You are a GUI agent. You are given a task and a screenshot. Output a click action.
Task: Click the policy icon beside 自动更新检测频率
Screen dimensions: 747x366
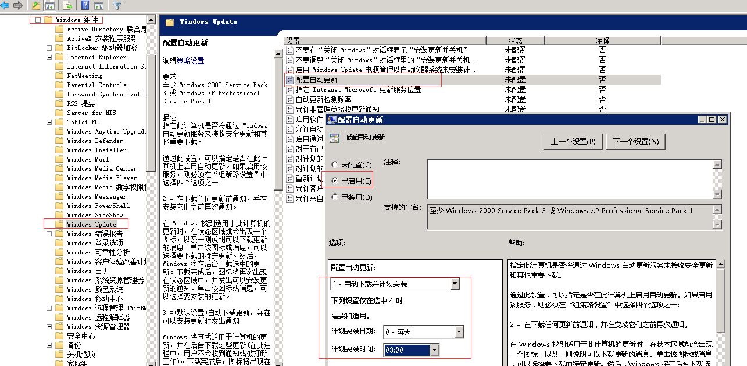(x=289, y=99)
